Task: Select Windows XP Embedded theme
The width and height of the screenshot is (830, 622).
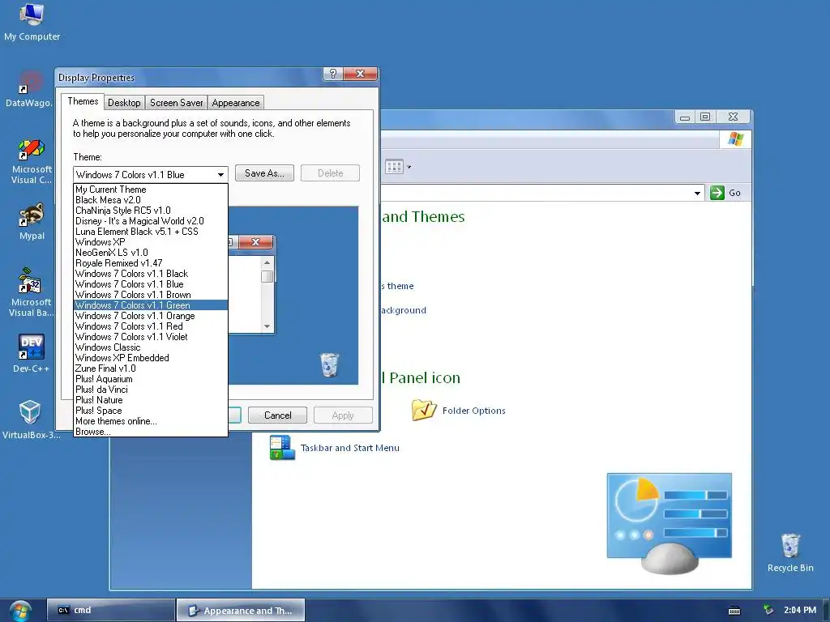Action: [x=151, y=358]
